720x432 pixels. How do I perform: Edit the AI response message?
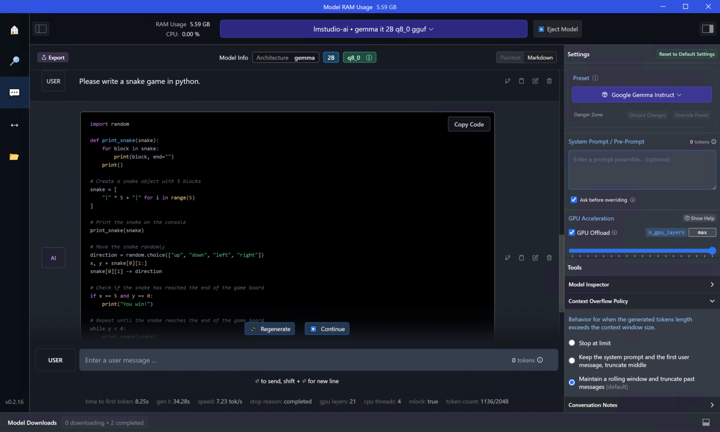(x=535, y=258)
